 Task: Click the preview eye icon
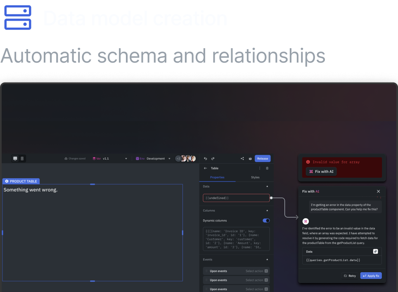coord(250,158)
